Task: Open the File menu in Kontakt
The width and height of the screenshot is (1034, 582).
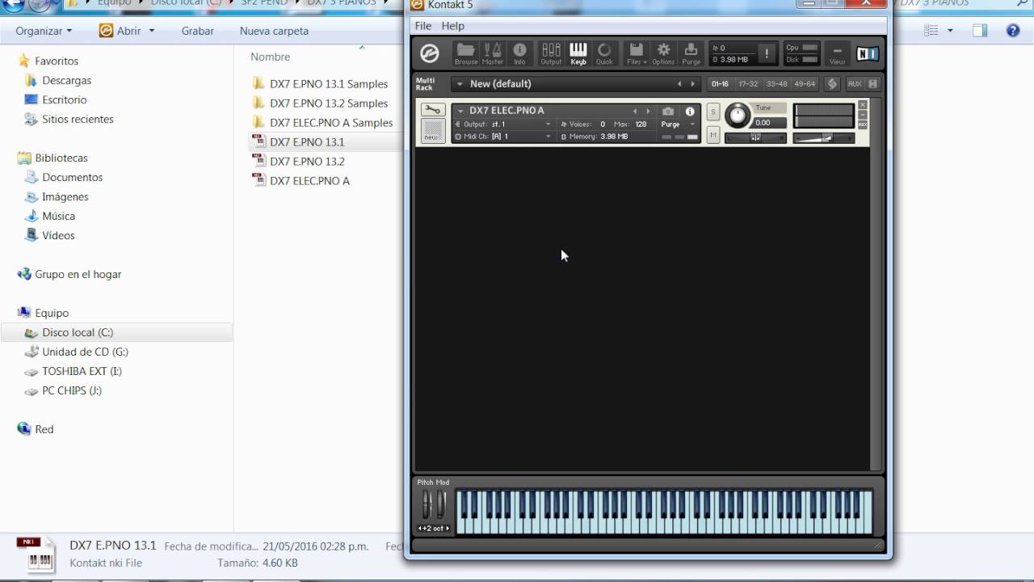Action: pyautogui.click(x=423, y=26)
